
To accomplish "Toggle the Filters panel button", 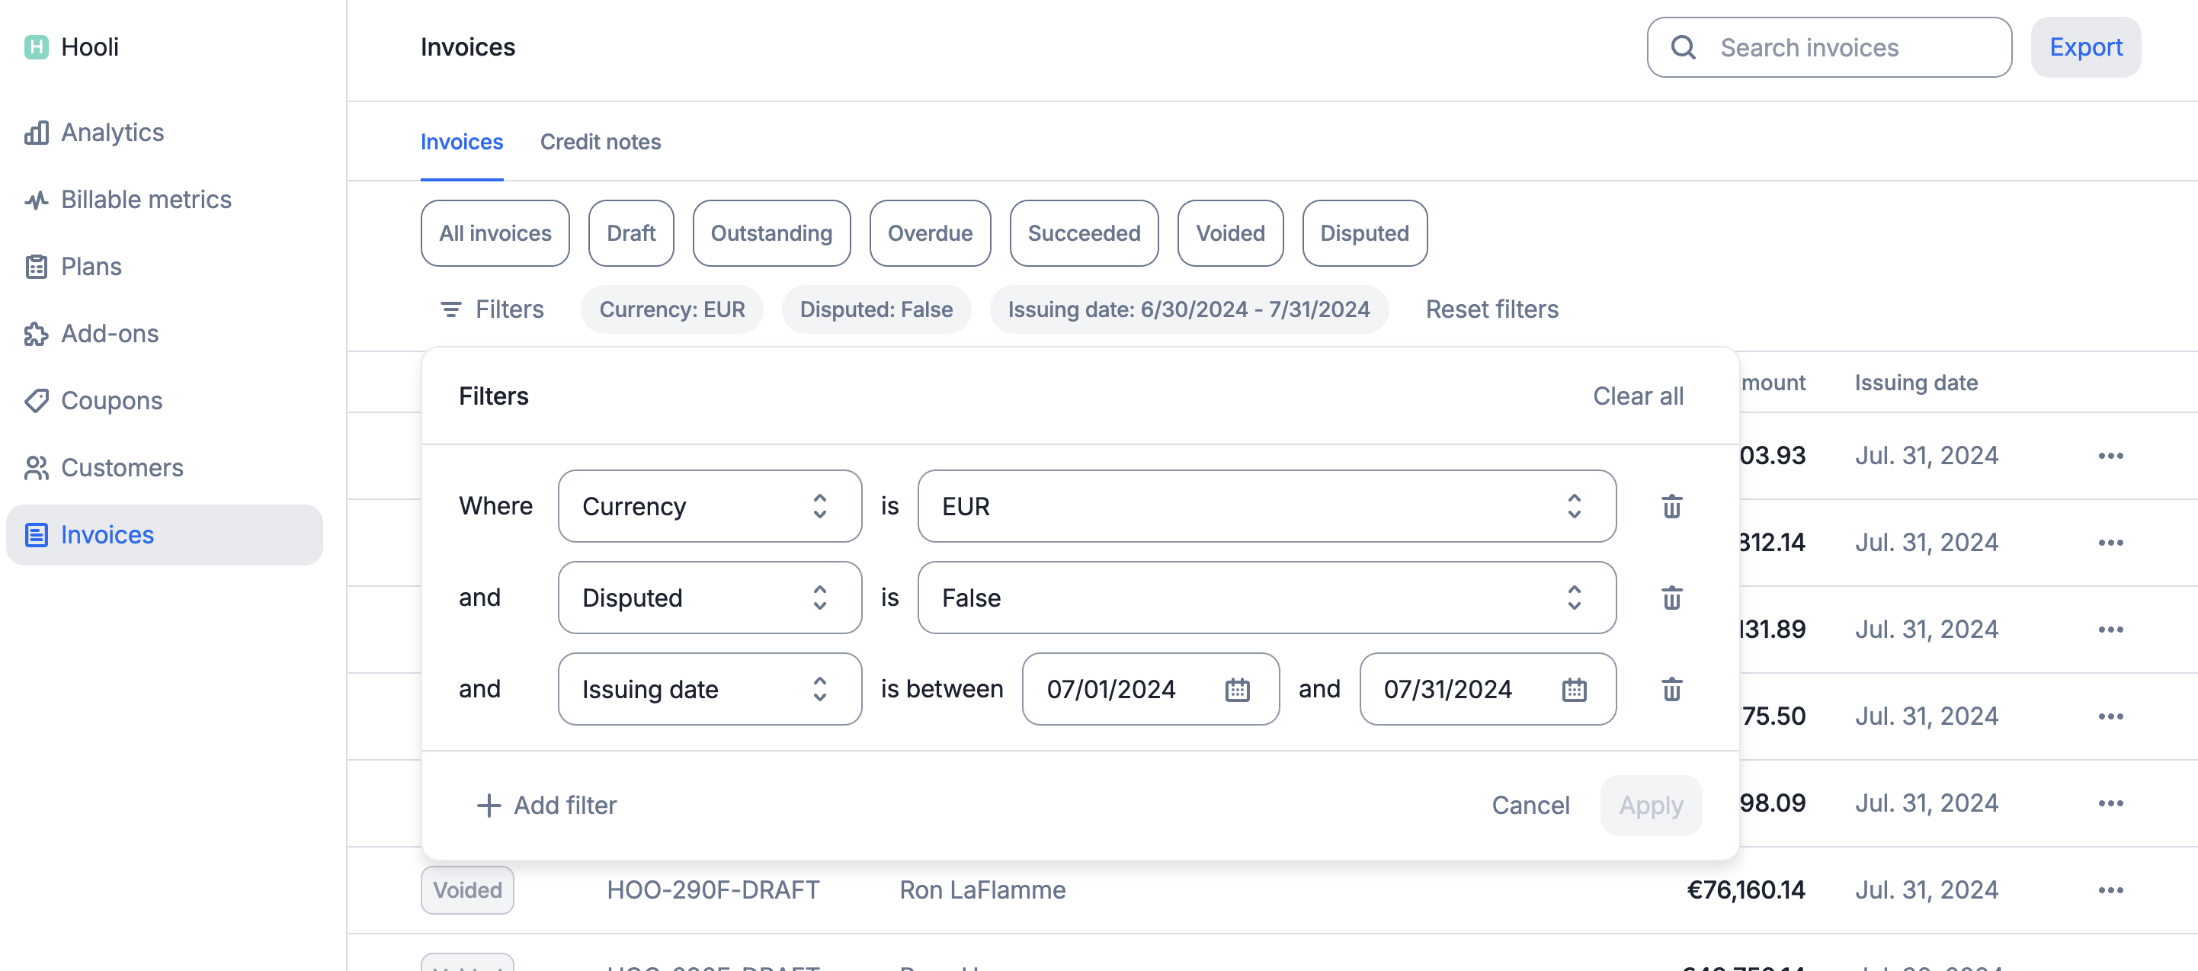I will tap(492, 309).
